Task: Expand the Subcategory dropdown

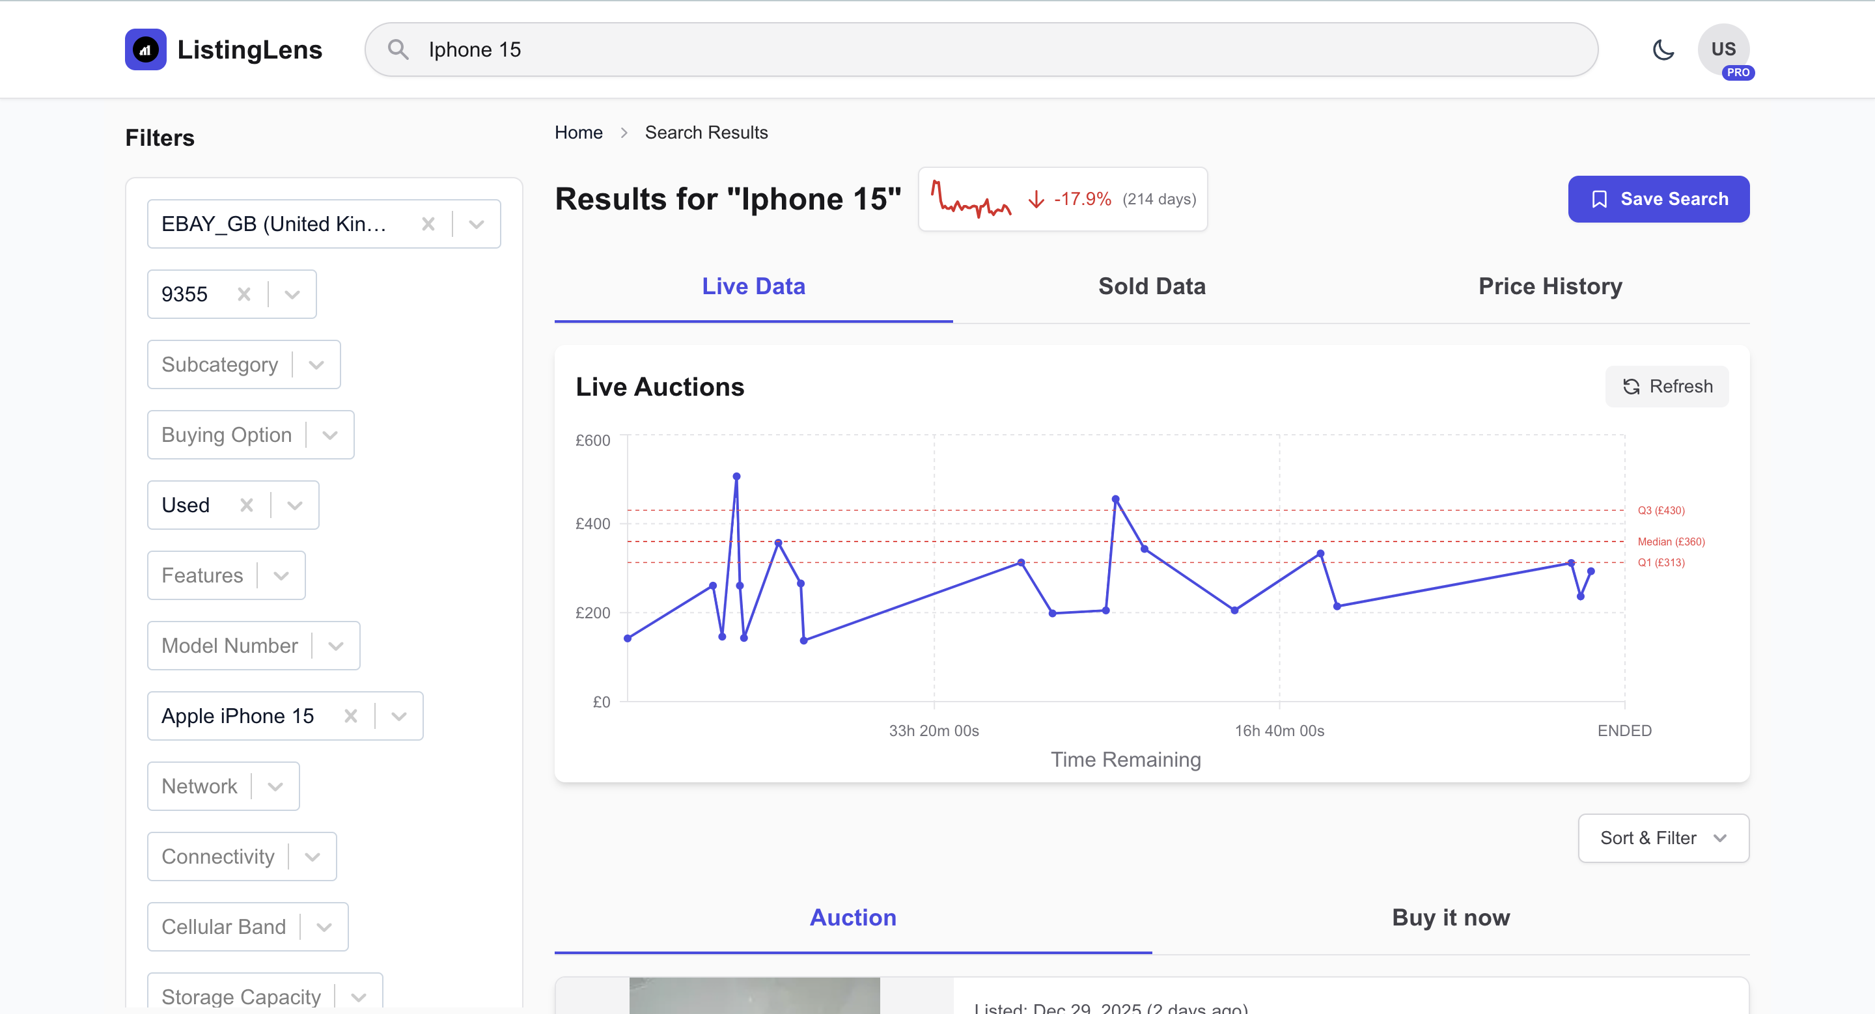Action: point(317,364)
